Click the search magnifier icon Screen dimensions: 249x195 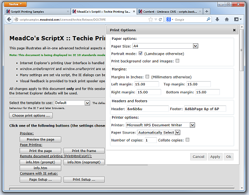pos(208,19)
